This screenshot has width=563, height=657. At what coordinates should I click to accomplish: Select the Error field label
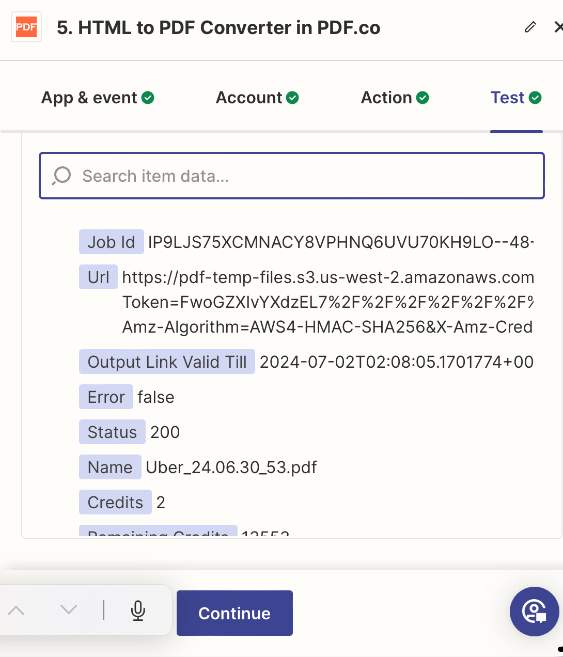(x=106, y=397)
